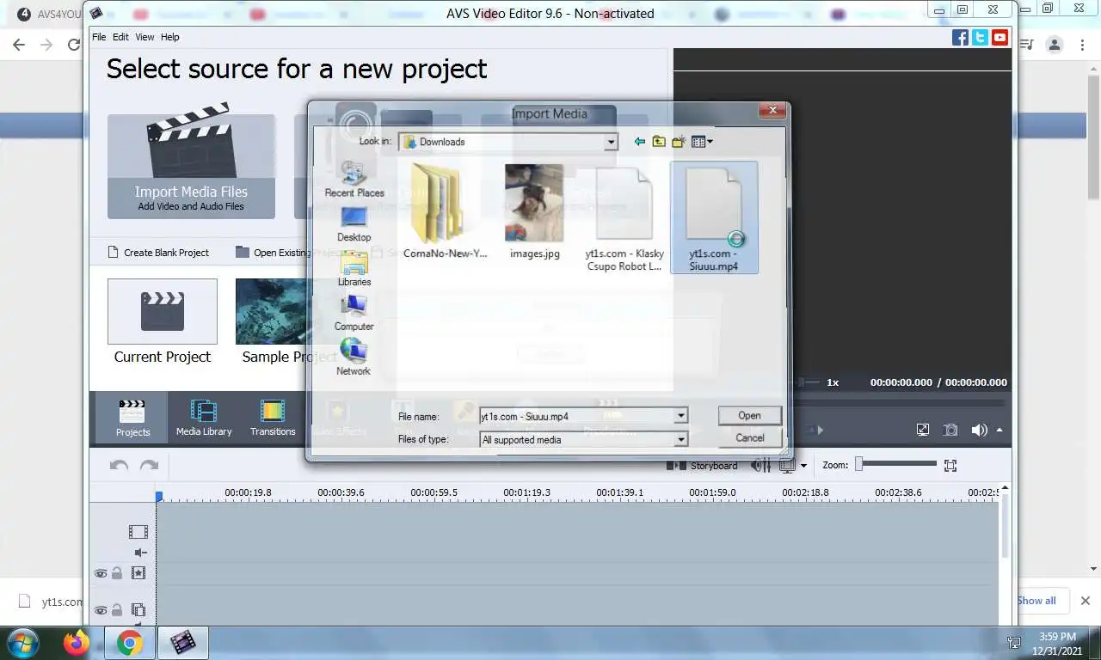Toggle the lock on the effects track
The height and width of the screenshot is (660, 1101).
coord(117,573)
